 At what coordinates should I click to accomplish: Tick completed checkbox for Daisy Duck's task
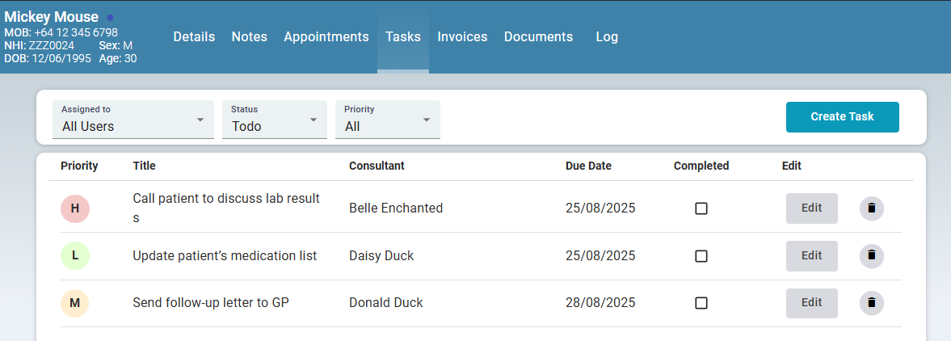tap(701, 255)
